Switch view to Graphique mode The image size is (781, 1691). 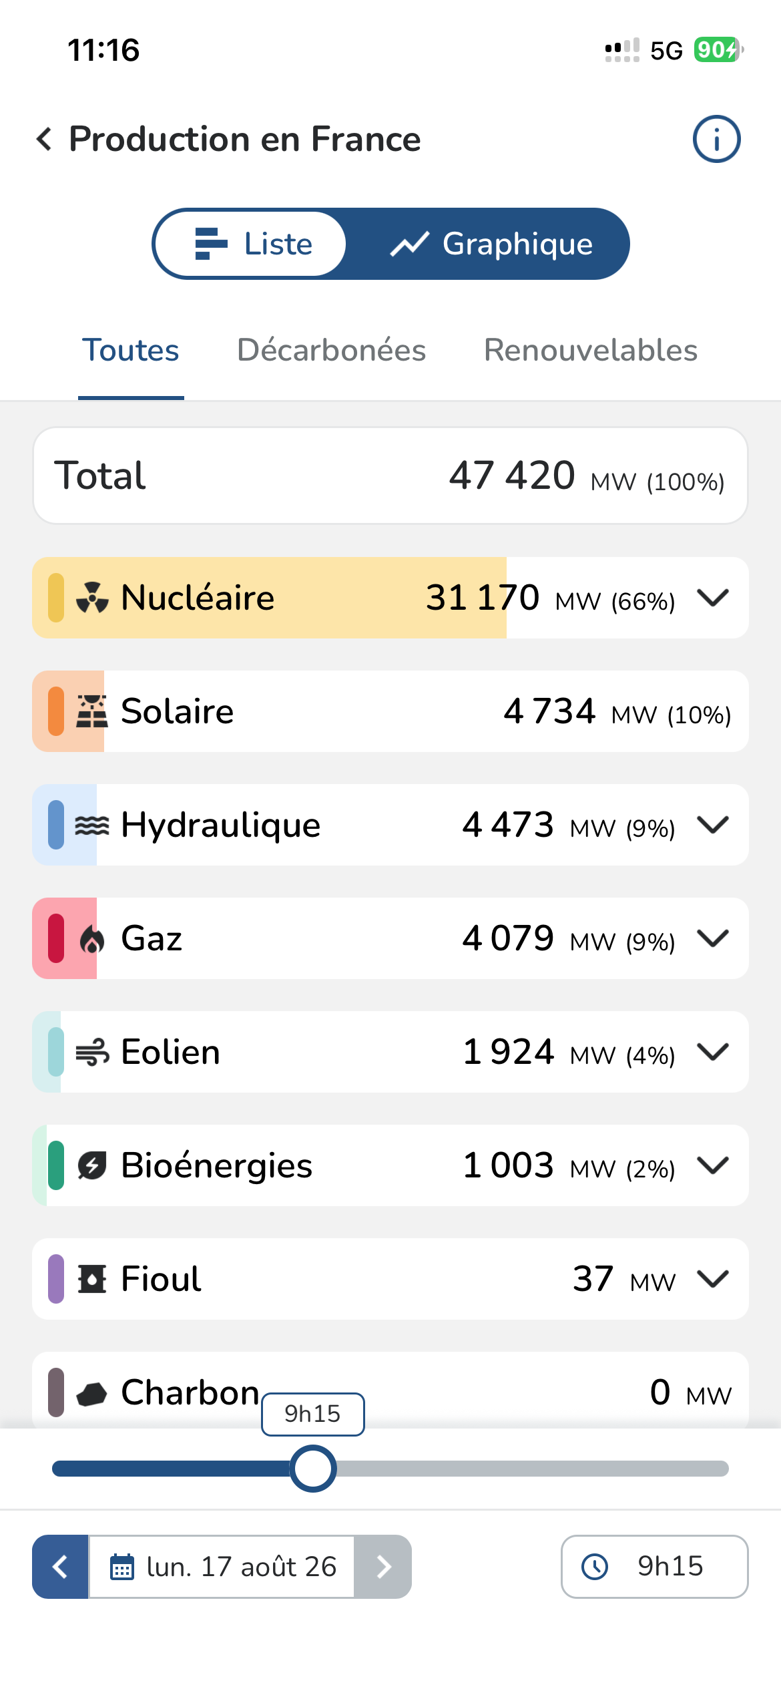coord(491,244)
